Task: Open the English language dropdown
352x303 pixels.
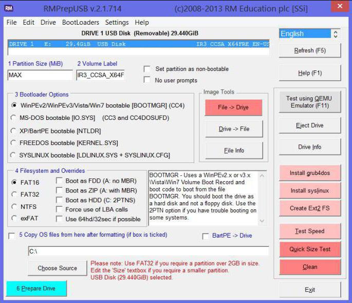Action: [309, 34]
